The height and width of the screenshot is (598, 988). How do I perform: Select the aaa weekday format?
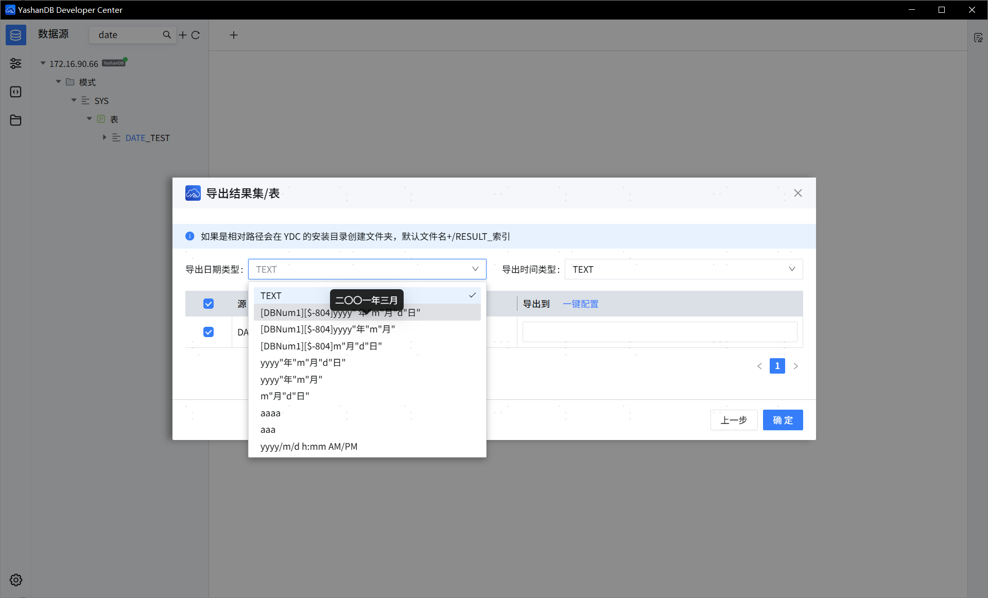click(x=367, y=429)
